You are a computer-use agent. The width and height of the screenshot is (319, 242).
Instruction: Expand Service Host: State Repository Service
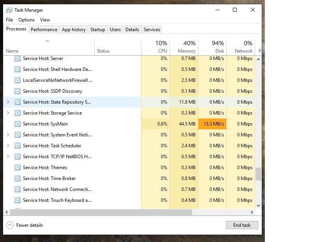pos(8,102)
